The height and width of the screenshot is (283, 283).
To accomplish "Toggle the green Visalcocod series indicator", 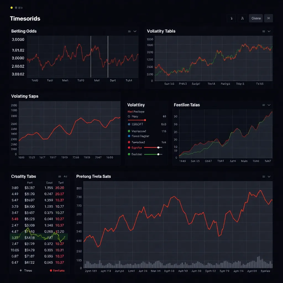I will 129,131.
